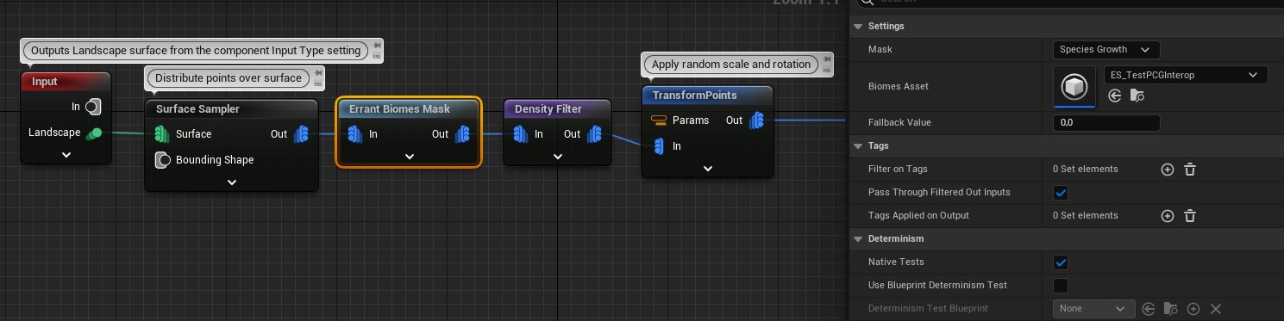The image size is (1284, 321).
Task: Toggle Apply random scale comment bubble visibility
Action: coord(827,70)
